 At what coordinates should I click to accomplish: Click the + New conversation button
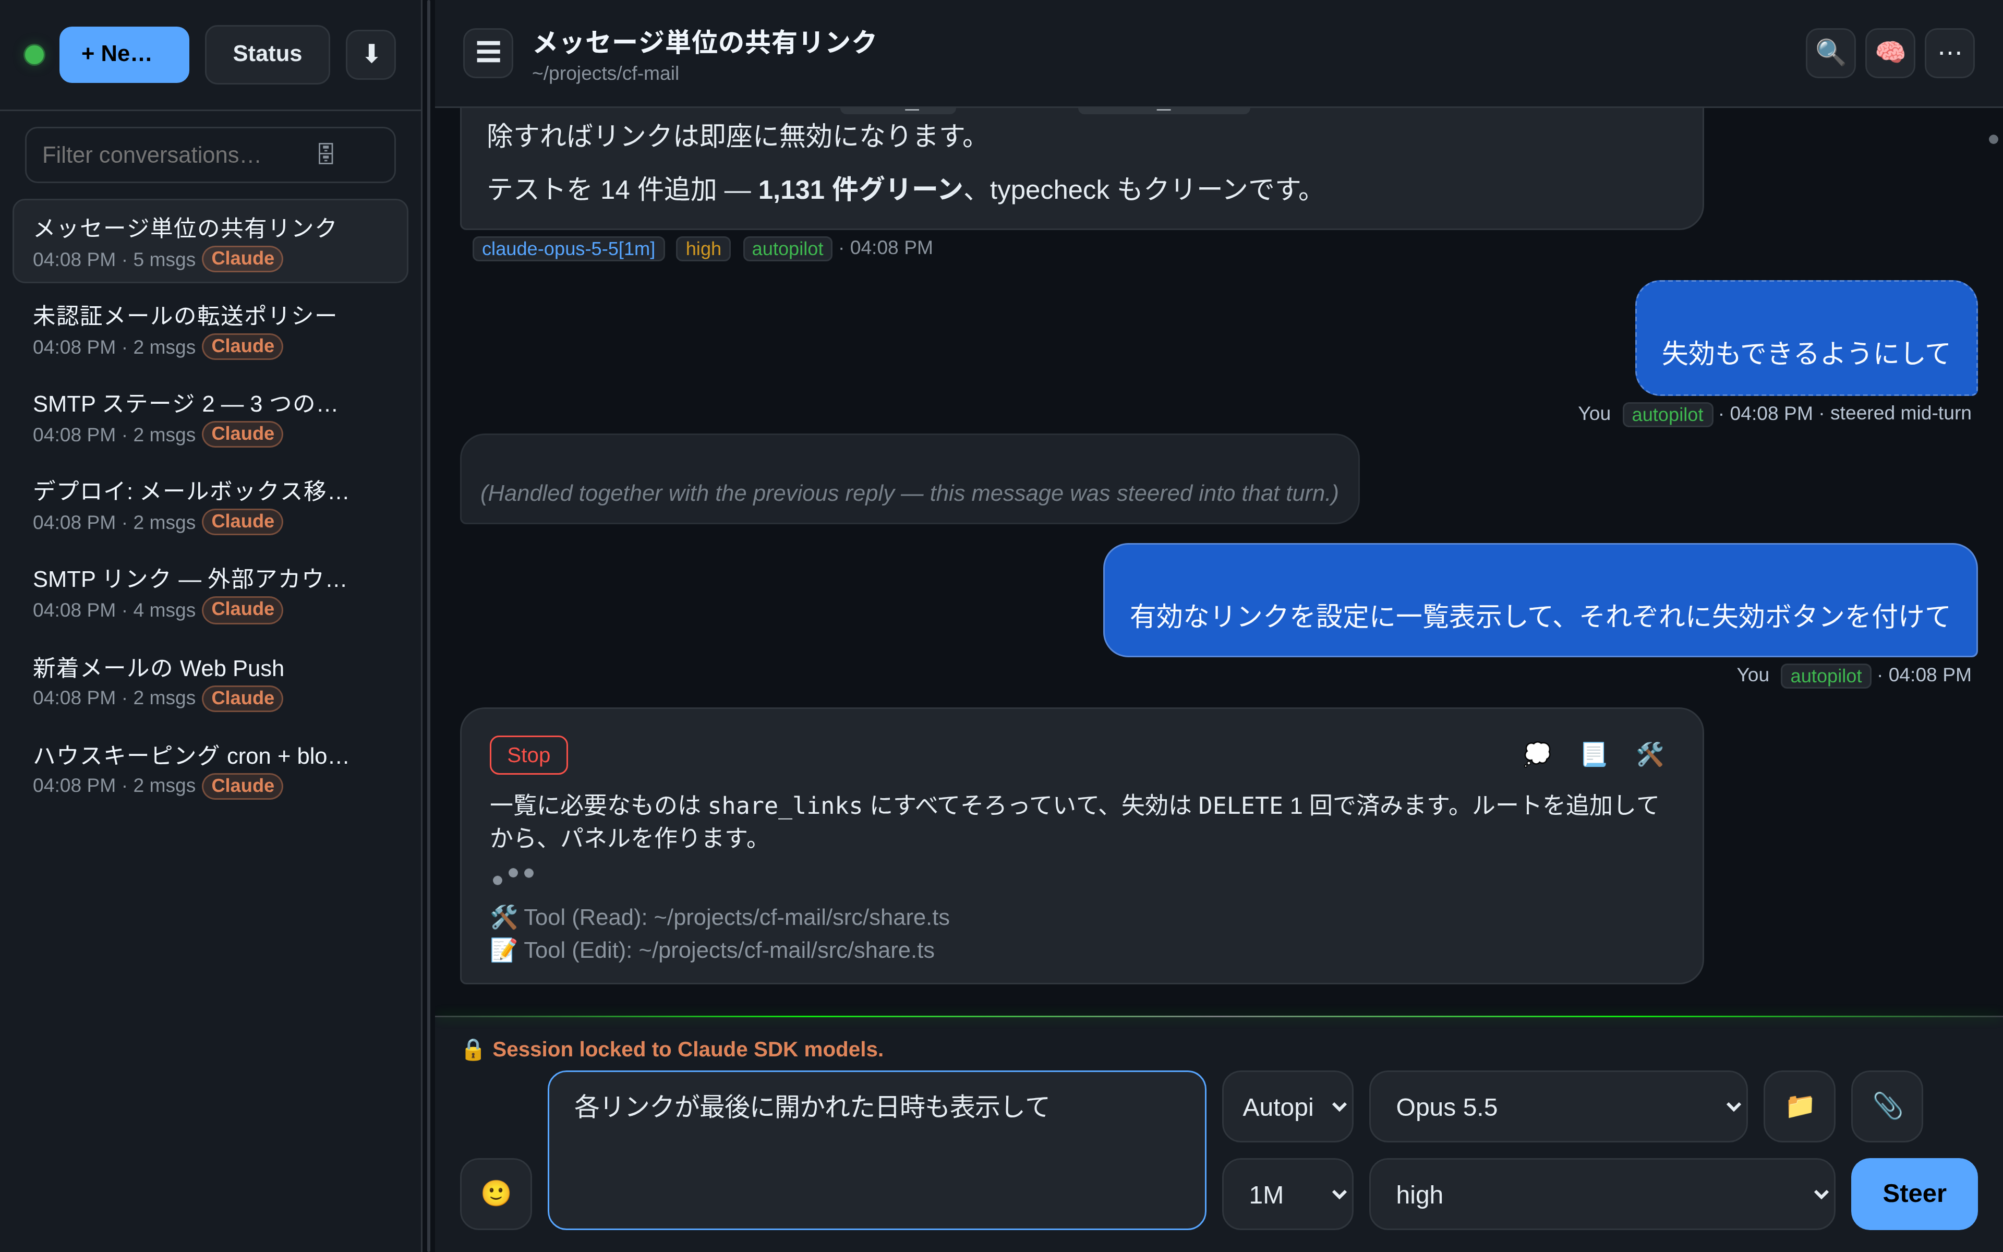[124, 55]
